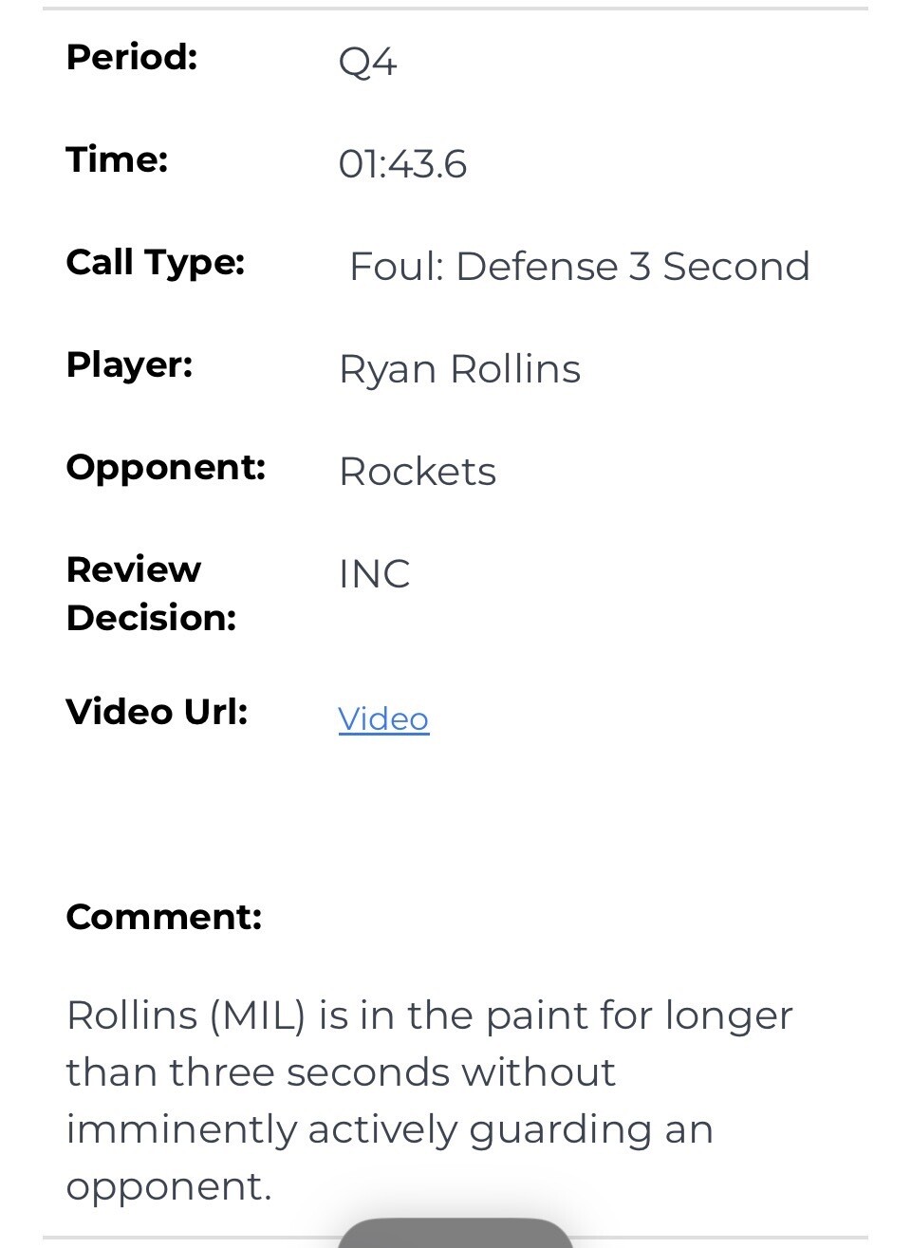Select the Ryan Rollins player name
This screenshot has height=1248, width=911.
pos(459,369)
